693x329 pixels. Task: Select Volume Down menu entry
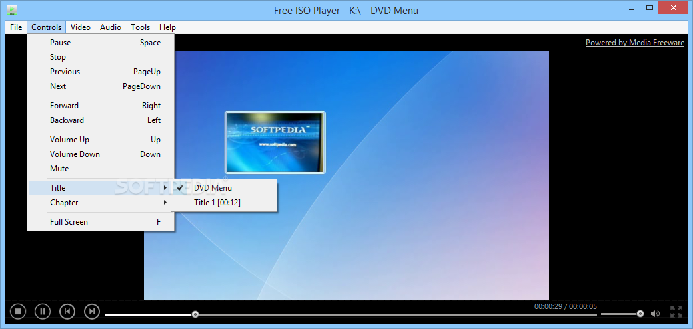tap(101, 154)
